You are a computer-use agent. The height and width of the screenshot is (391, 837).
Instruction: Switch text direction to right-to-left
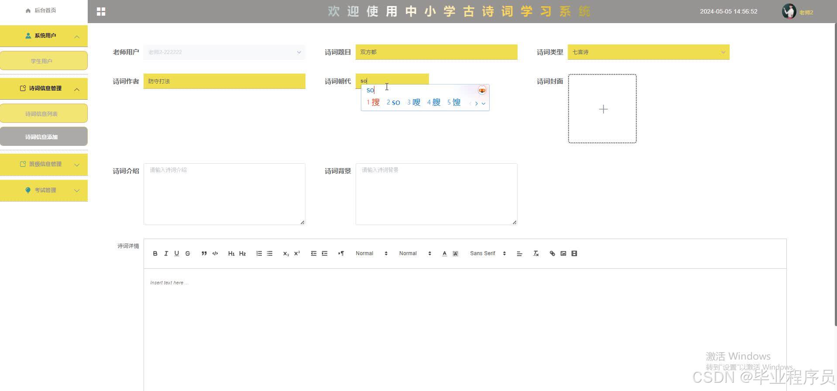341,253
